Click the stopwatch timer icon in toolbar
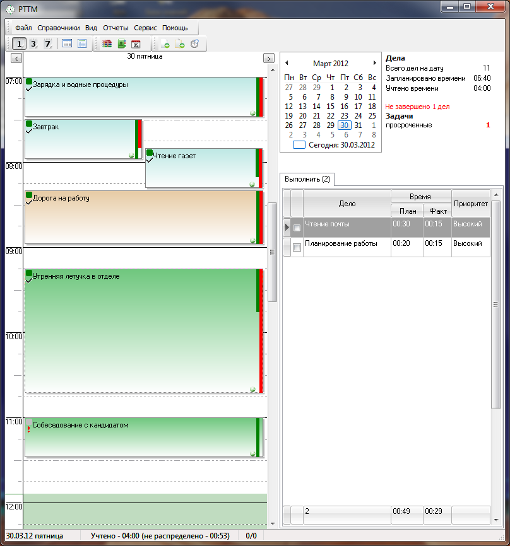Viewport: 510px width, 546px height. (194, 44)
